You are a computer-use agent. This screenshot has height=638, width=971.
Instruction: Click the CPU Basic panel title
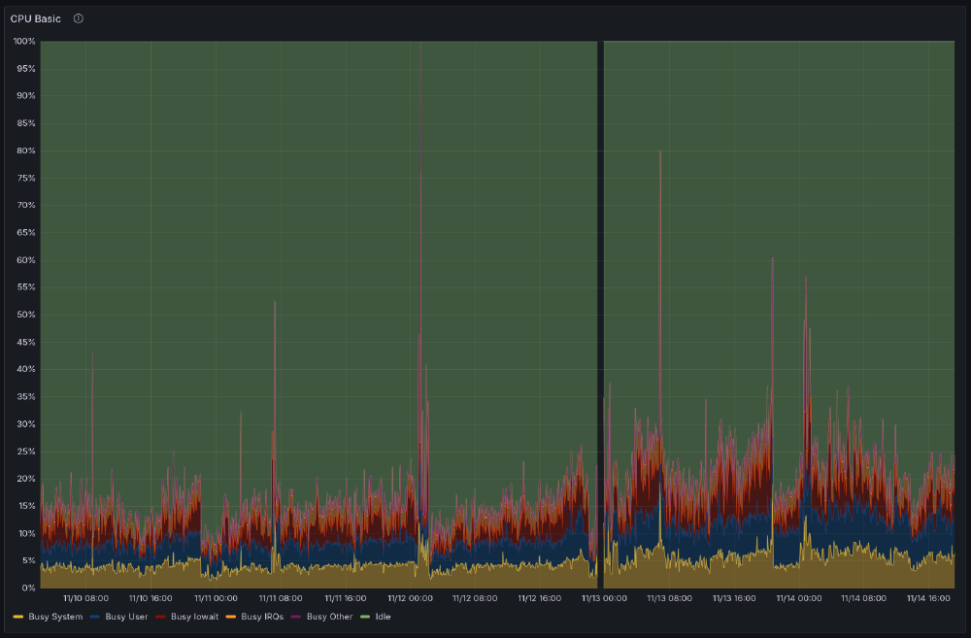[x=36, y=18]
